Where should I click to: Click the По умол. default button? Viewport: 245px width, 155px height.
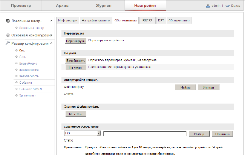point(76,68)
